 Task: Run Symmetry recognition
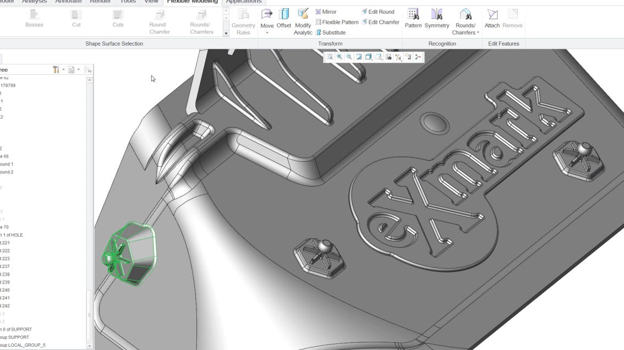[x=436, y=19]
